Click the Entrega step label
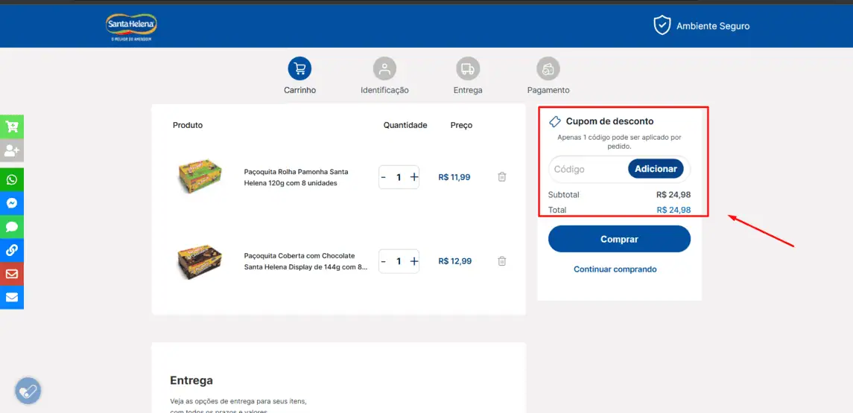This screenshot has width=853, height=413. (468, 90)
